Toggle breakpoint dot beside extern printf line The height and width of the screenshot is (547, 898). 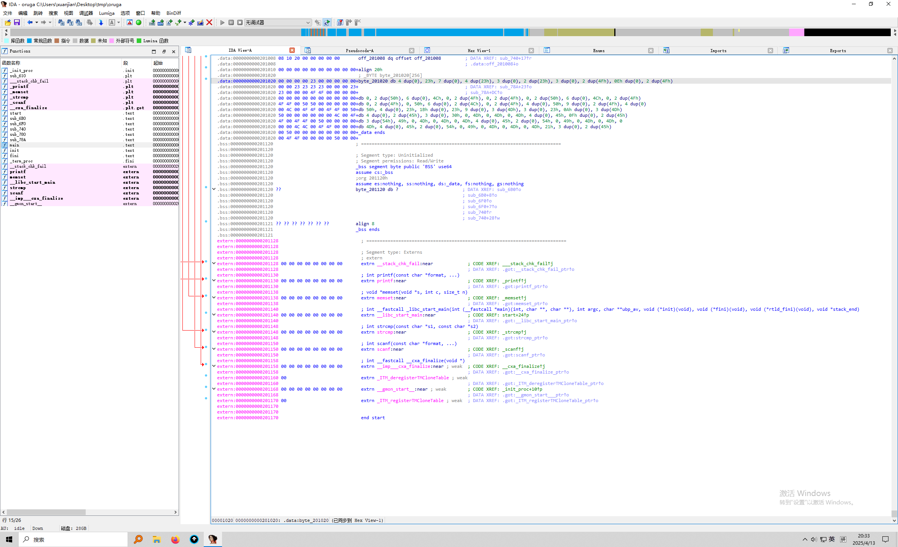(x=206, y=279)
